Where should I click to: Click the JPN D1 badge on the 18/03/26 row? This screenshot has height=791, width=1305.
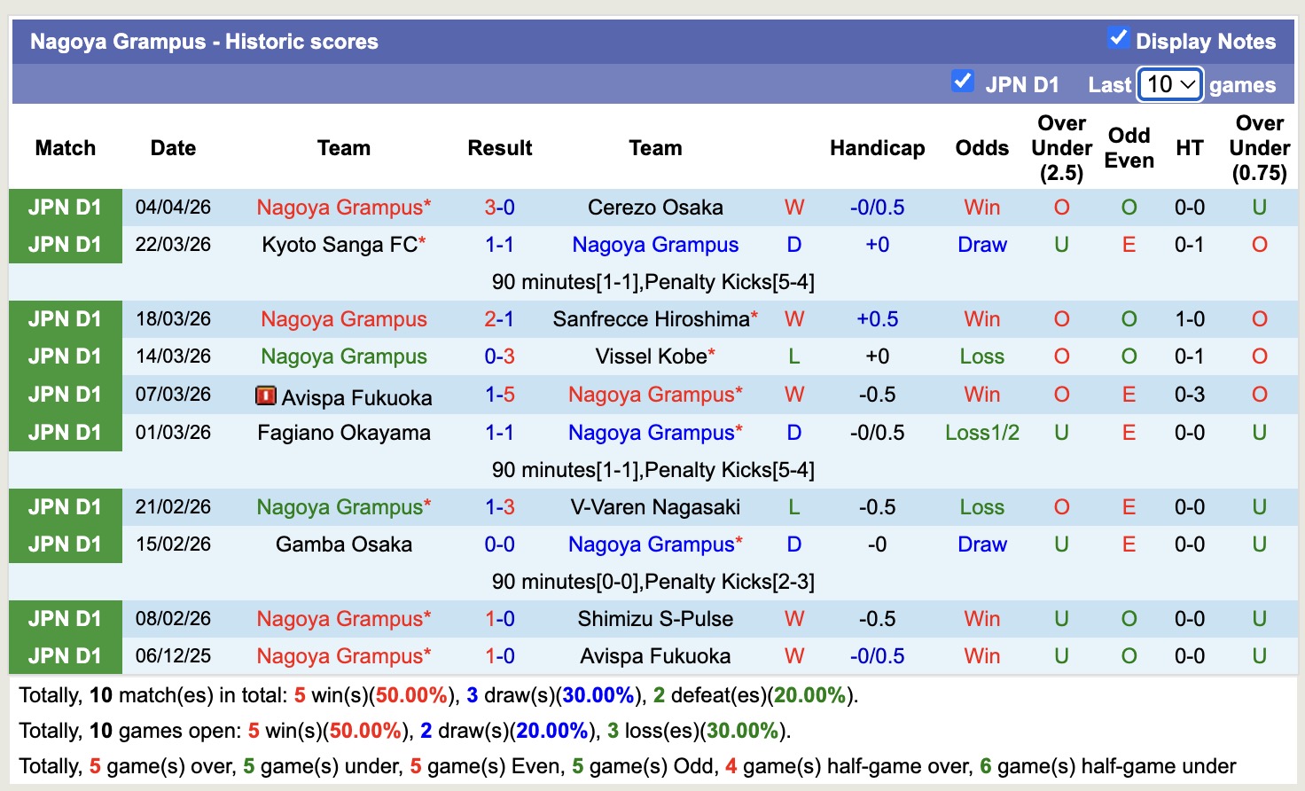[x=65, y=318]
